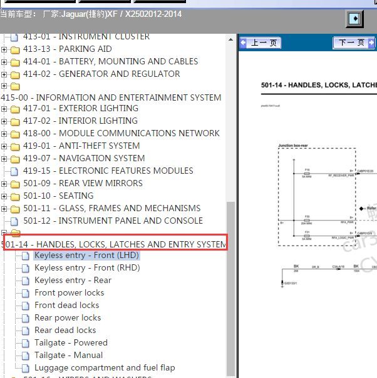This screenshot has width=377, height=378.
Task: Click Keyless entry Front (RHD) page icon
Action: (x=26, y=268)
